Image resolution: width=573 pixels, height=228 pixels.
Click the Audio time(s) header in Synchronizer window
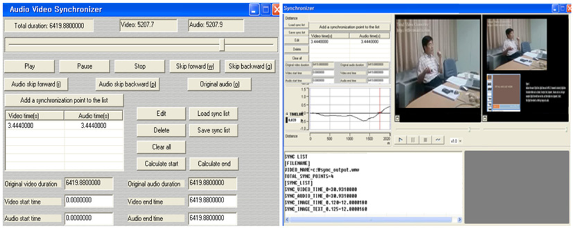370,36
